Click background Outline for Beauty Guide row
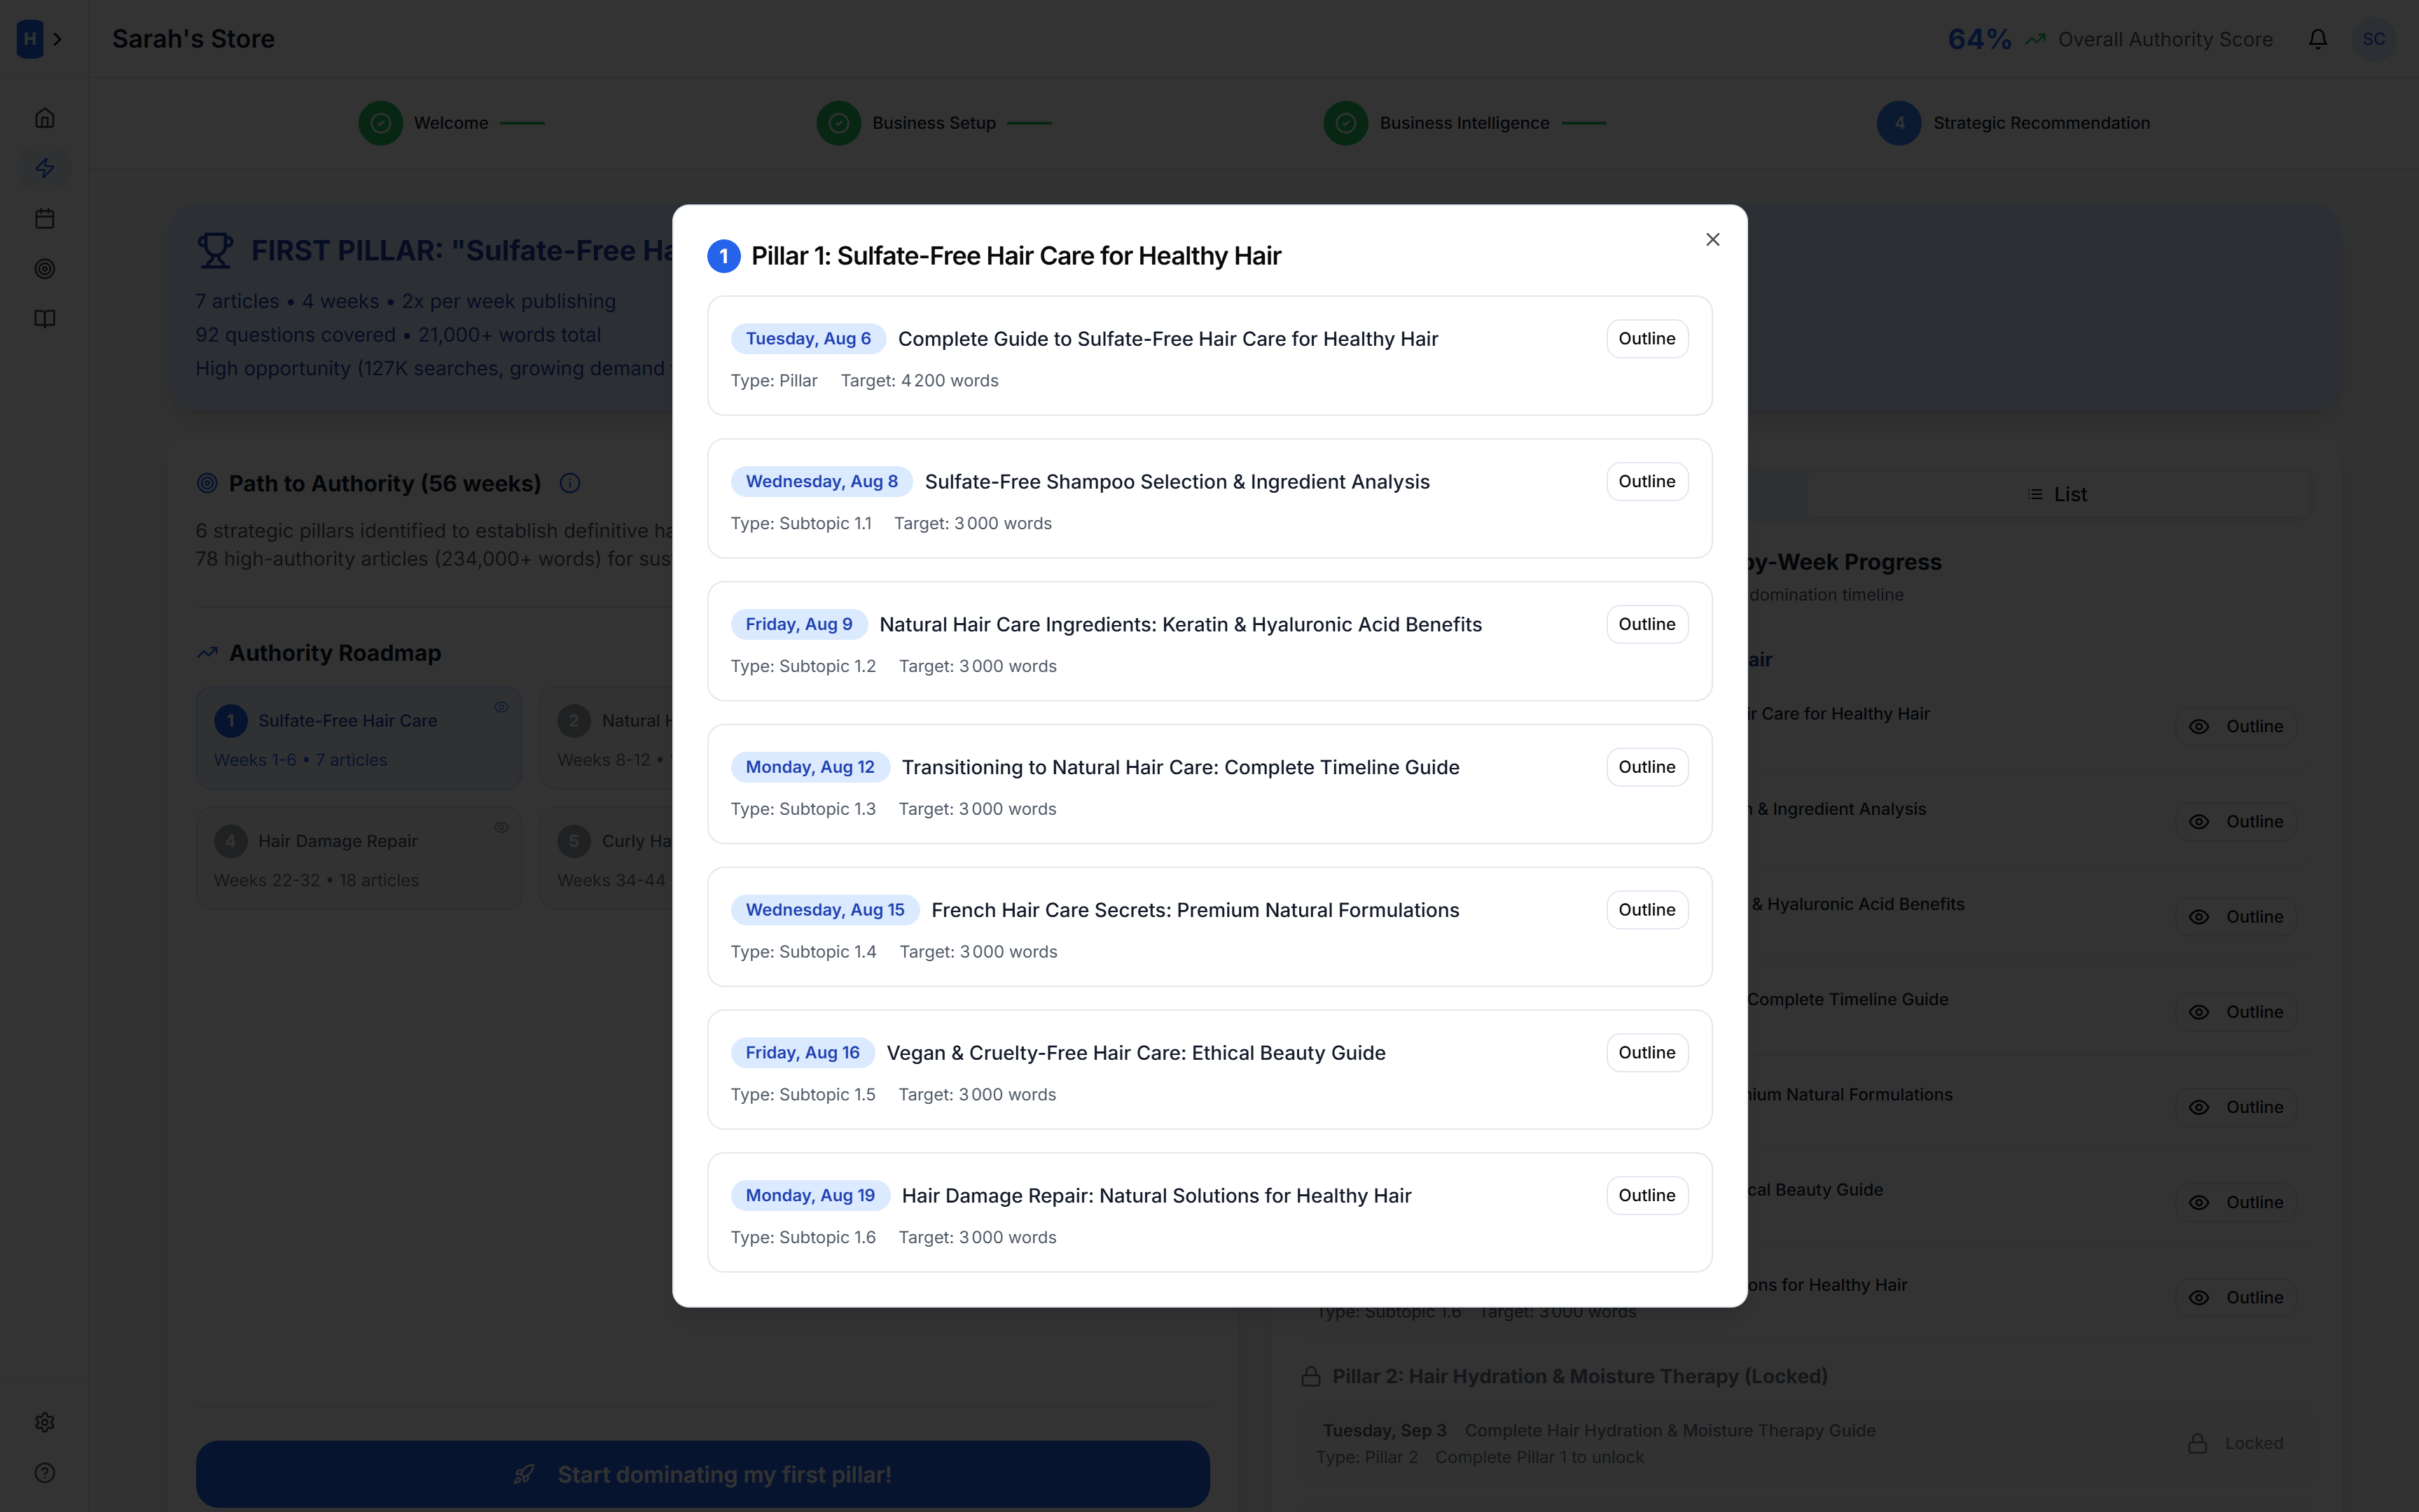 pos(2236,1202)
